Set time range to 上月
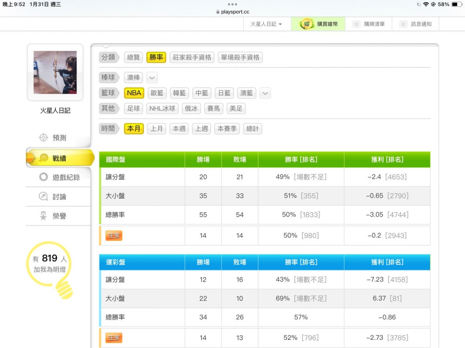 pos(157,129)
